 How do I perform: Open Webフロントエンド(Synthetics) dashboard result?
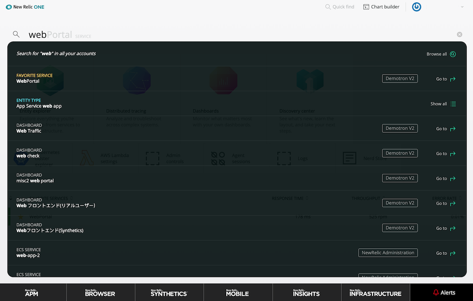click(x=237, y=227)
